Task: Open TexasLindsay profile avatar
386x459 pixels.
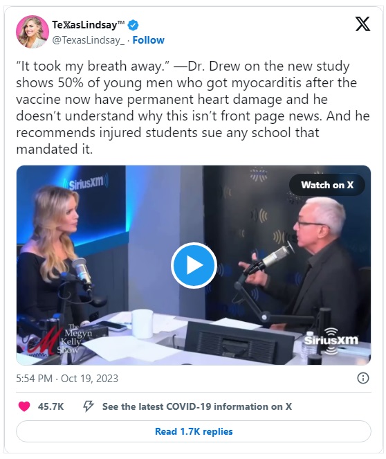Action: pos(32,32)
